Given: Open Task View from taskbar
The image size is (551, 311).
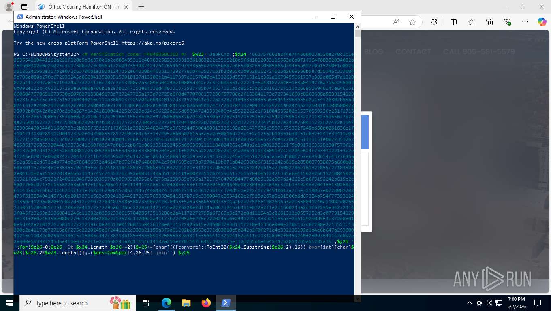Looking at the screenshot, I should (146, 303).
